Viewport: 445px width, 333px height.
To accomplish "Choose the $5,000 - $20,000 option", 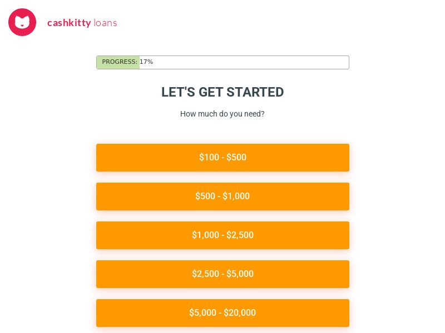I will point(222,313).
